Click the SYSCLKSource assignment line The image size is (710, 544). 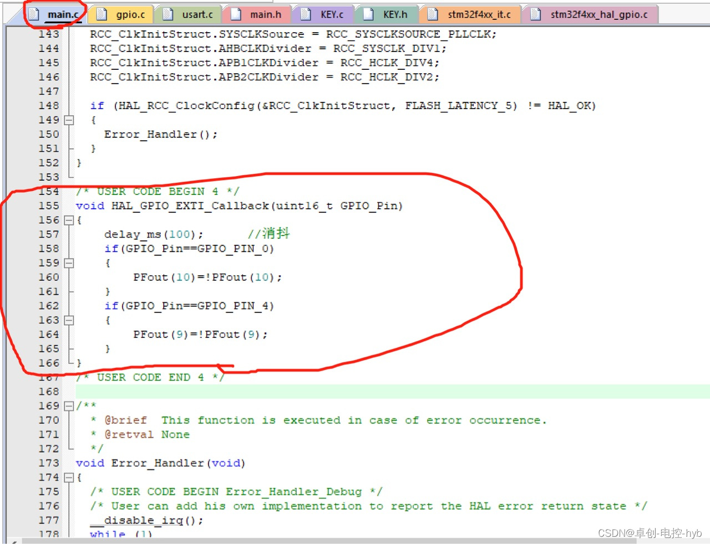tap(293, 34)
